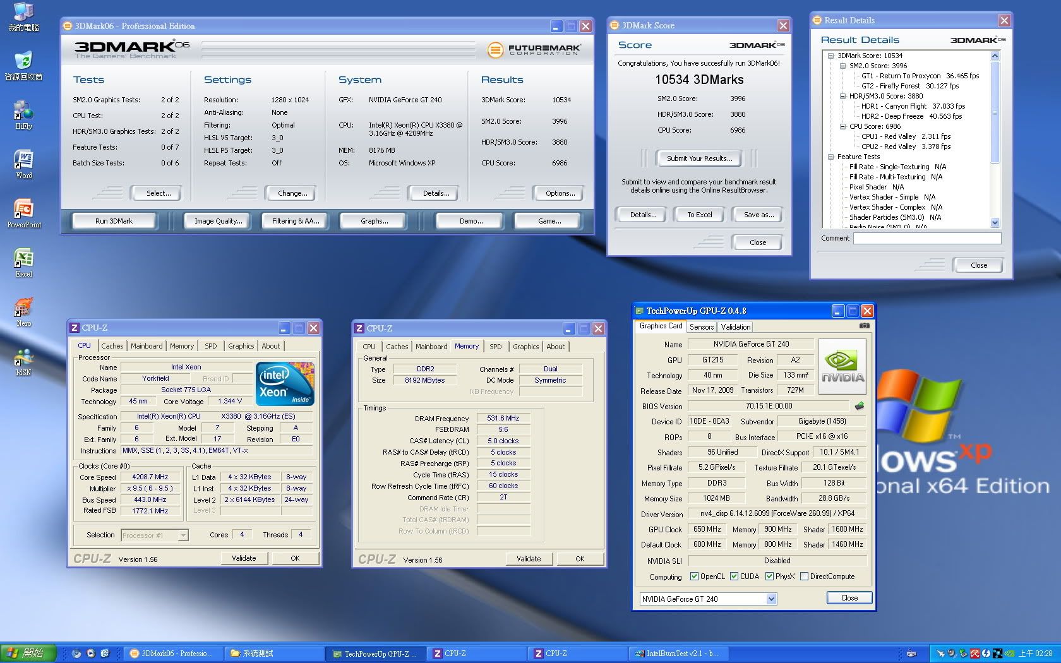This screenshot has height=663, width=1061.
Task: Open the Mainboard tab in the CPU-Z processor window
Action: tap(147, 346)
